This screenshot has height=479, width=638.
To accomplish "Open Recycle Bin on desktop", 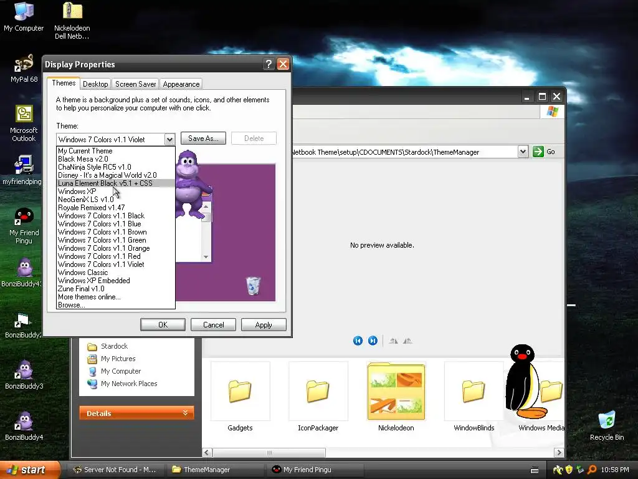I will 607,425.
